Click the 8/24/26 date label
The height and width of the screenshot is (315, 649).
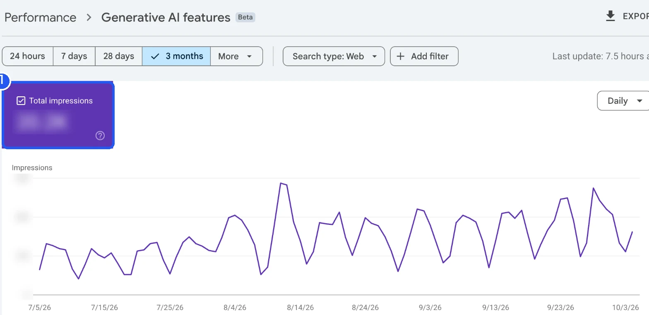[365, 308]
